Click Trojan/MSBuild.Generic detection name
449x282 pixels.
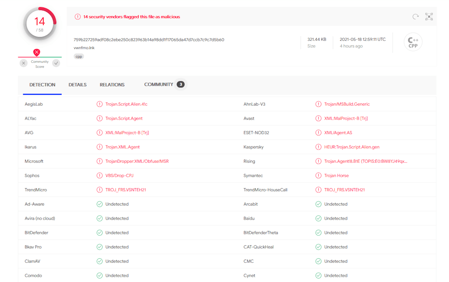pyautogui.click(x=347, y=104)
